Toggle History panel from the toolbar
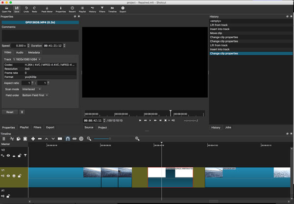The image size is (294, 204). (92, 9)
